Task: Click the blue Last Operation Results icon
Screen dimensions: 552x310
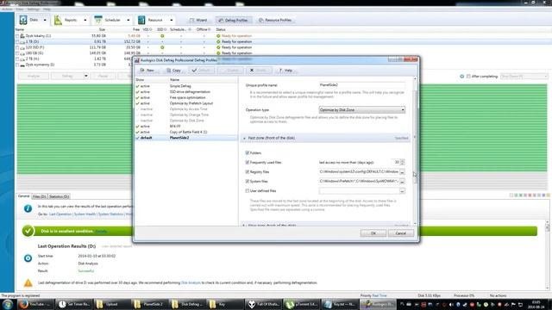Action: click(x=28, y=258)
